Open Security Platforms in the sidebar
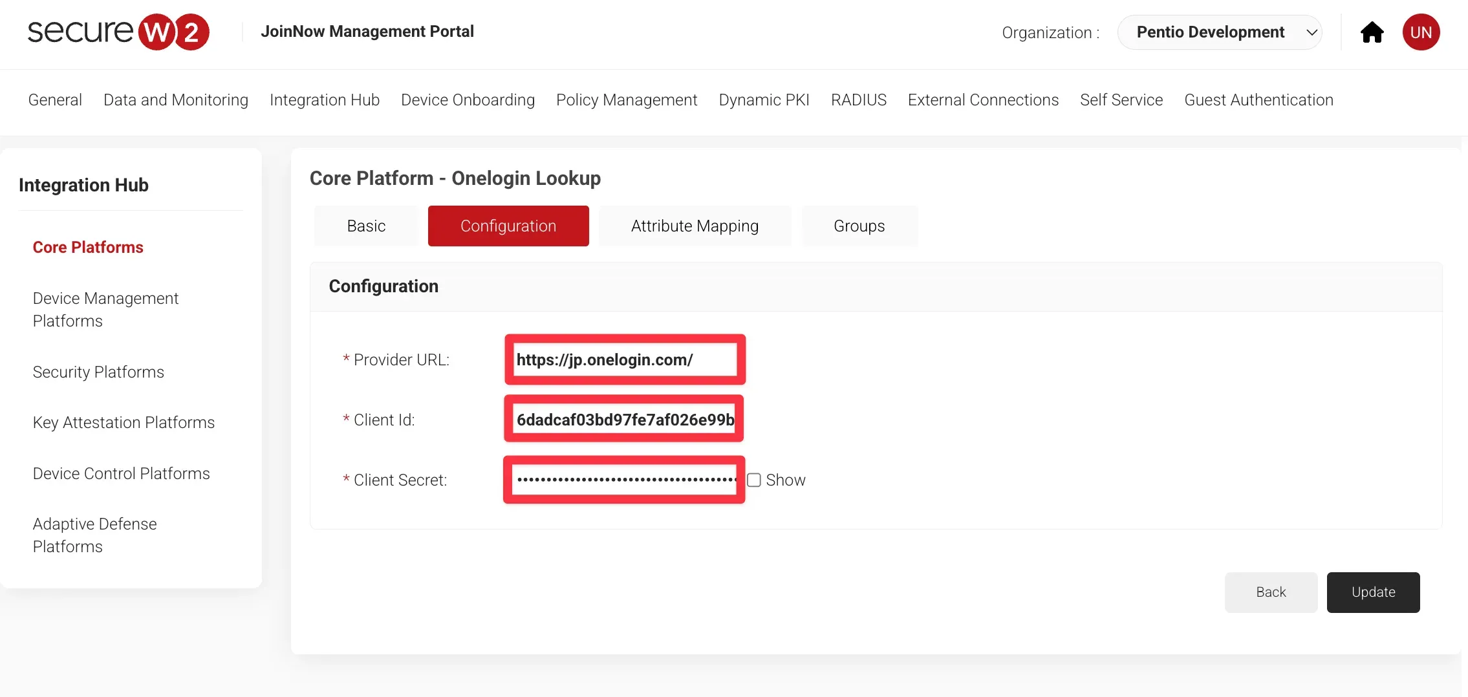 (x=98, y=372)
